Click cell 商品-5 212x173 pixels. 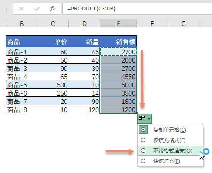(22, 85)
